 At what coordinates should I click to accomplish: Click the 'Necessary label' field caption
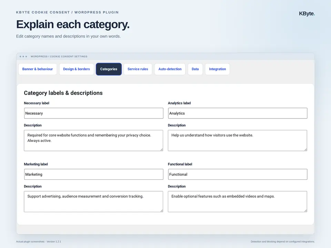37,103
